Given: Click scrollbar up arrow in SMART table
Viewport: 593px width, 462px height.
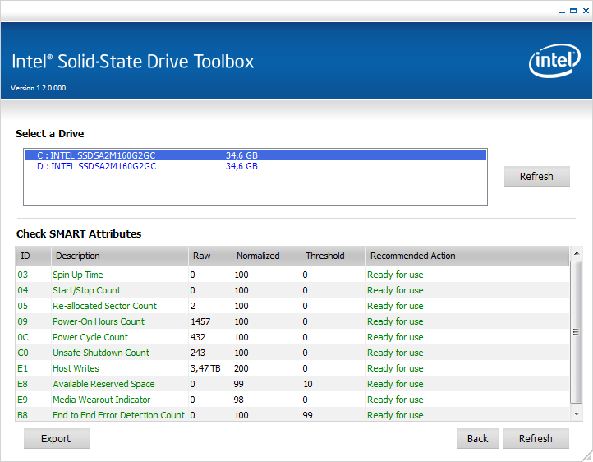Looking at the screenshot, I should click(577, 253).
